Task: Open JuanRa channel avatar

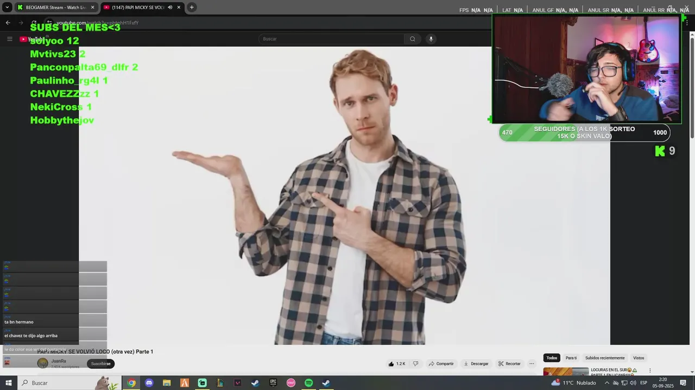Action: (x=43, y=363)
